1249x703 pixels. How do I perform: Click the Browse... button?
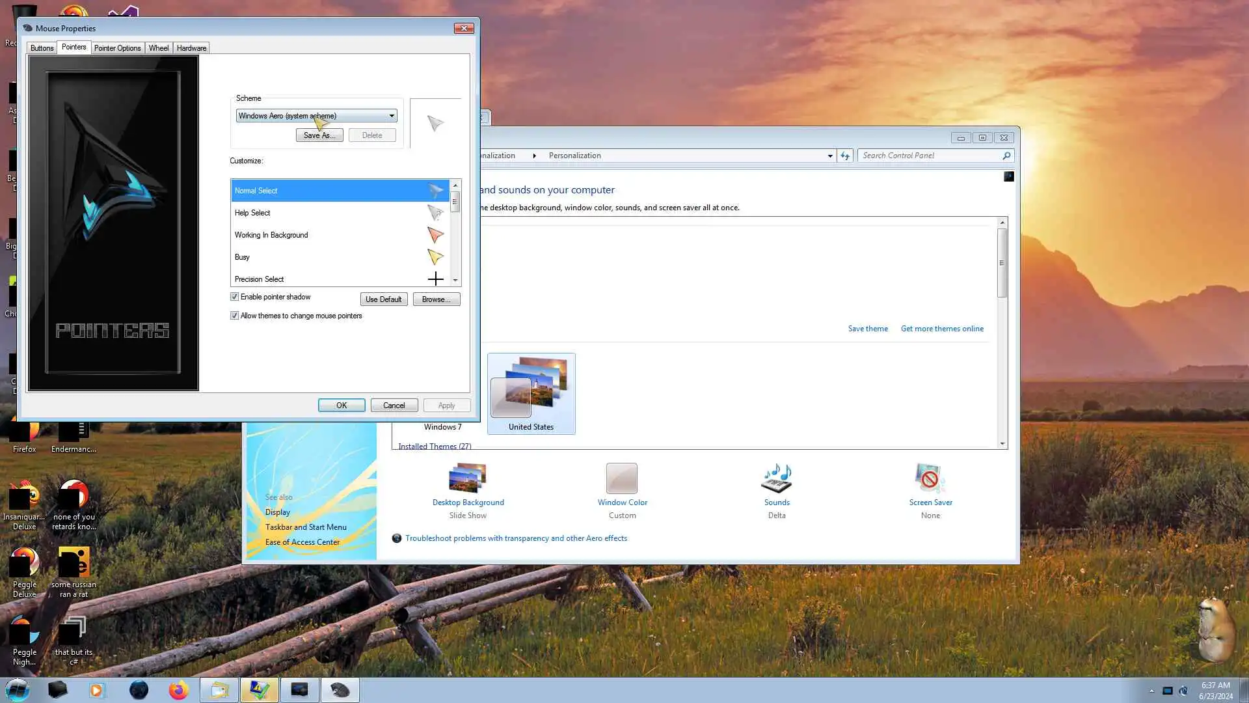pos(436,299)
